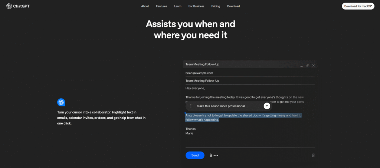View the Pricing page

click(x=216, y=6)
